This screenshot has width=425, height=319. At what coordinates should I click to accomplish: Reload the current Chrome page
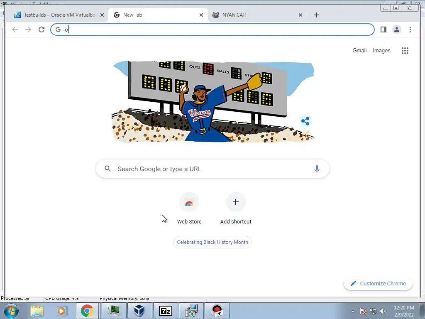click(x=42, y=29)
